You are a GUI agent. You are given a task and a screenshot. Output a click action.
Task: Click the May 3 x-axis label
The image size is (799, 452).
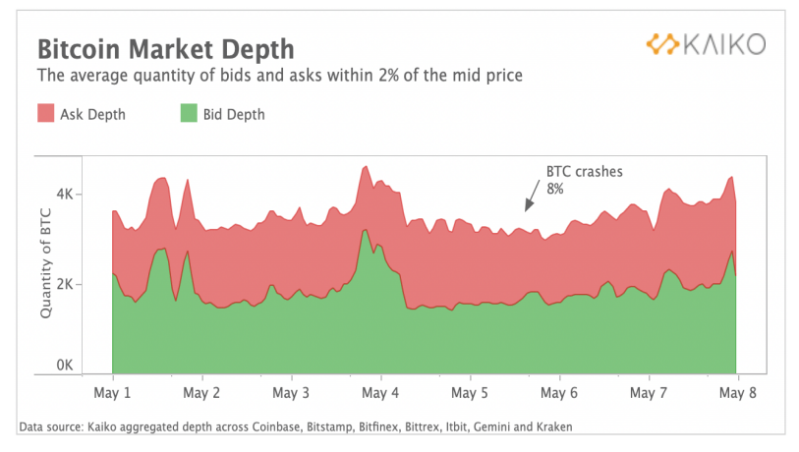pos(291,393)
